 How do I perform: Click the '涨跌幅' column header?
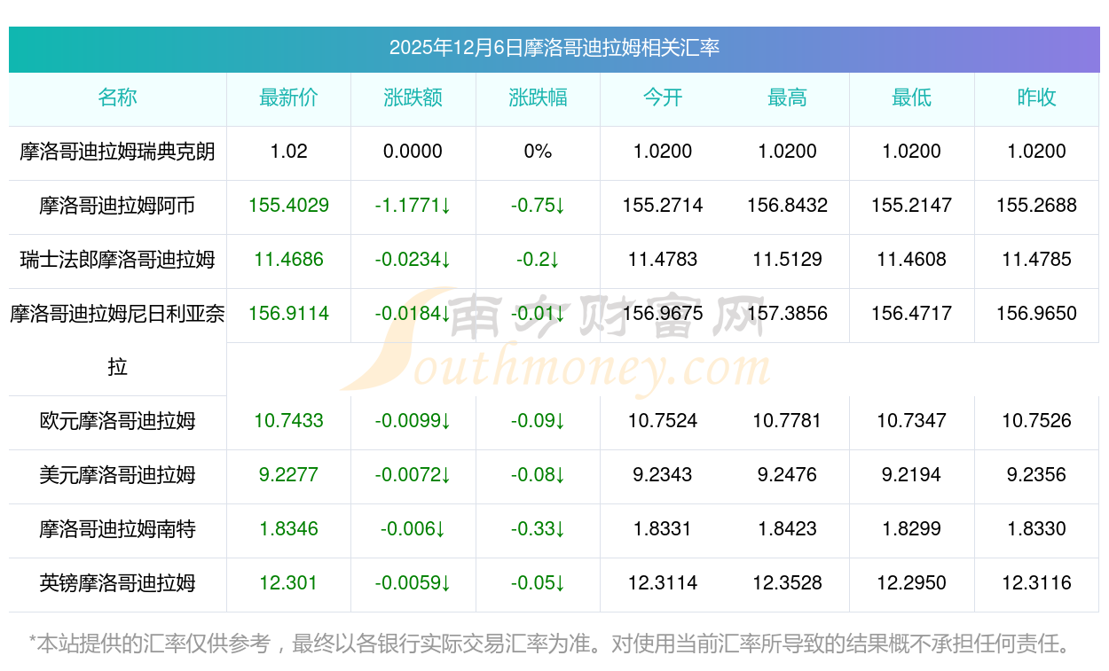pyautogui.click(x=538, y=98)
